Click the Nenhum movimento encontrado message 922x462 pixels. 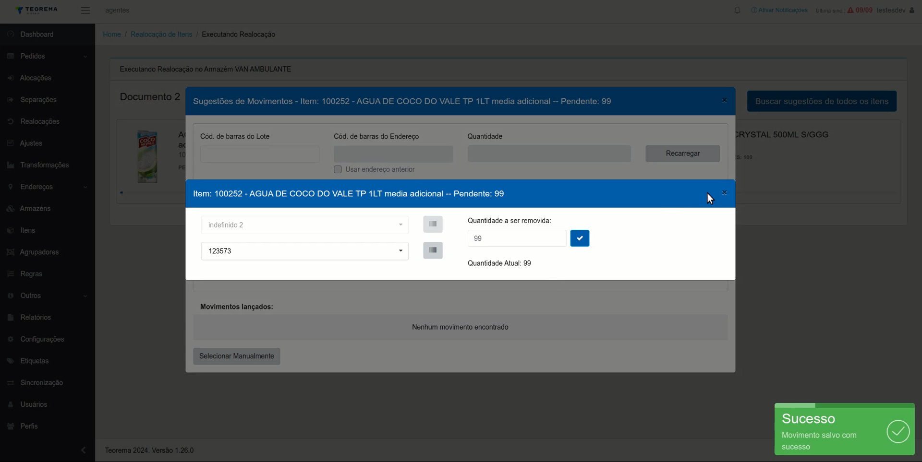(460, 327)
